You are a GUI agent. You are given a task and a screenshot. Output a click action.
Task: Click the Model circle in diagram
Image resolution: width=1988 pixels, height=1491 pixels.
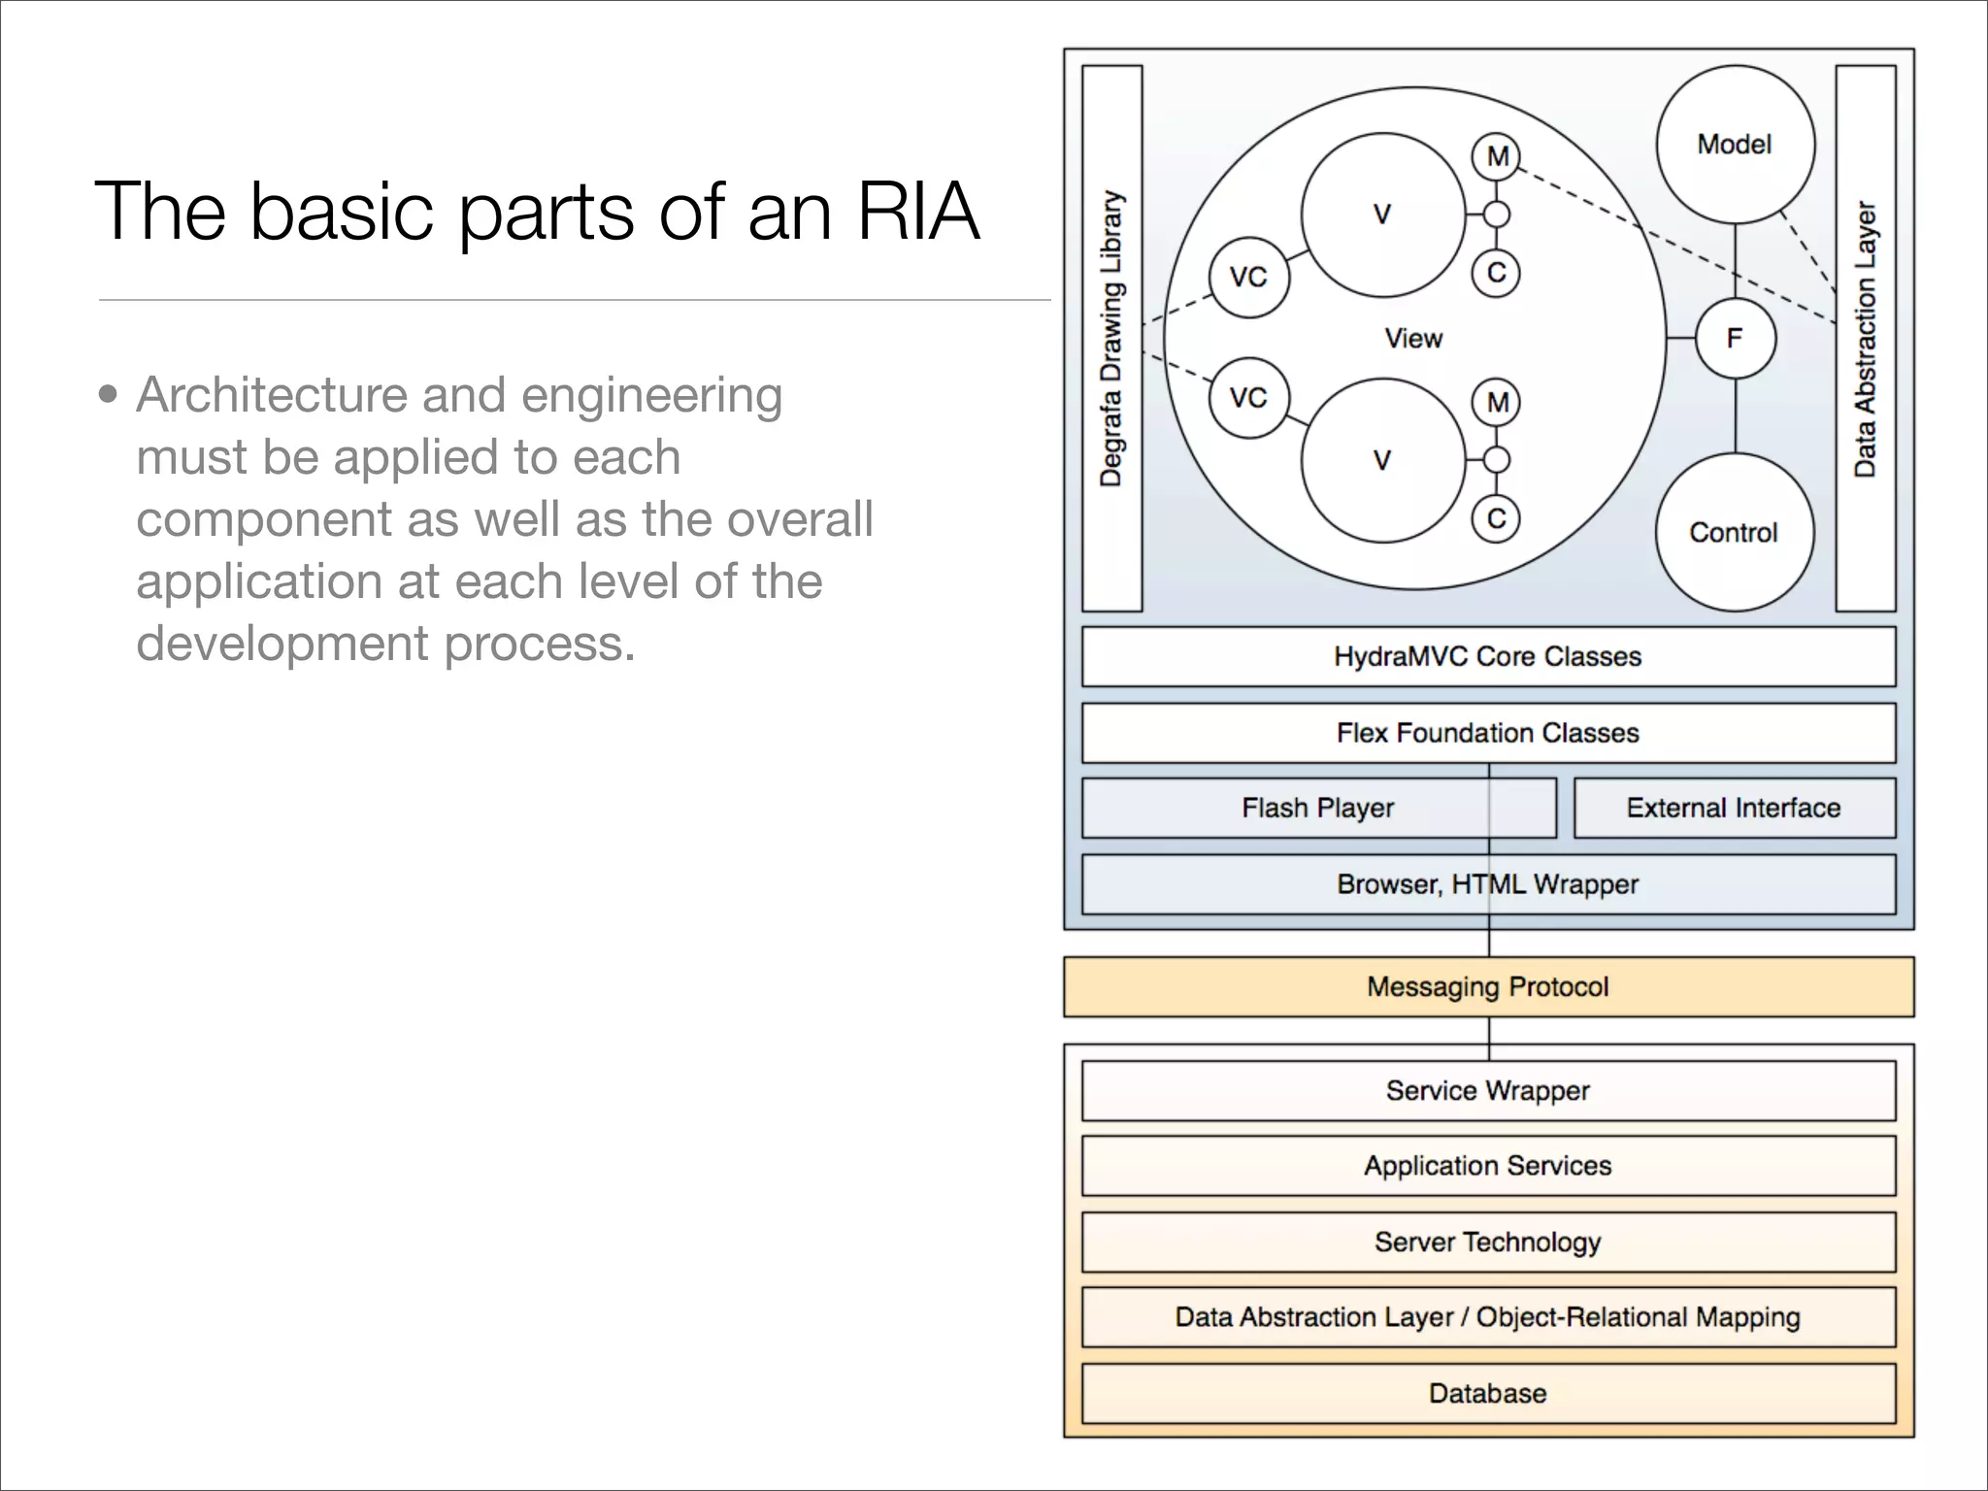click(x=1735, y=145)
